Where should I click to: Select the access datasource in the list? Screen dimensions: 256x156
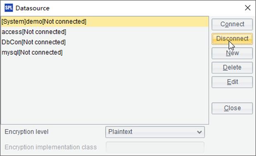pyautogui.click(x=104, y=32)
